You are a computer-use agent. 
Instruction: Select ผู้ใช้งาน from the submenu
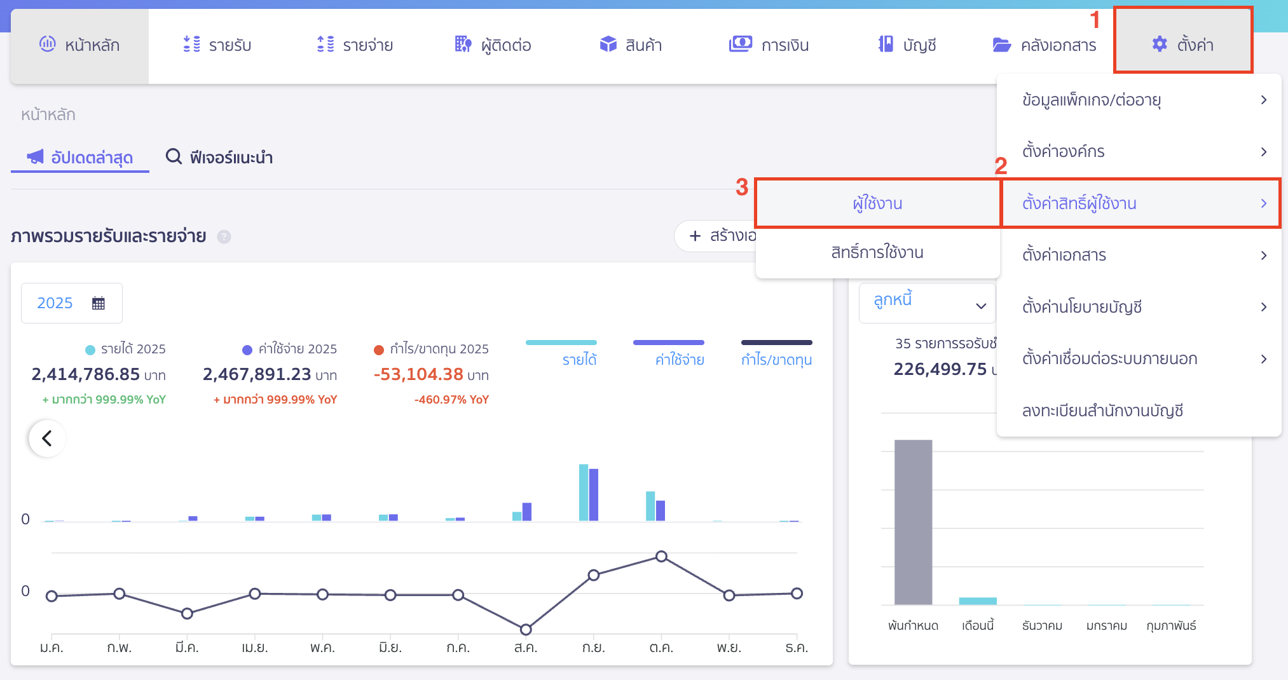click(876, 203)
